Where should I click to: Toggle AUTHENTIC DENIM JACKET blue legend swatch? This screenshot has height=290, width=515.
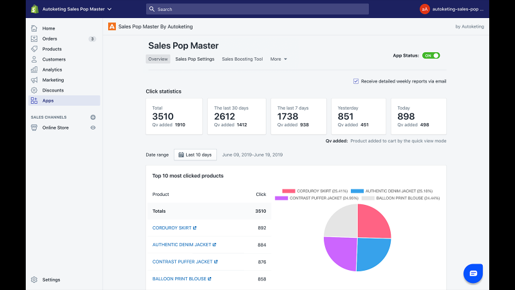pos(357,191)
